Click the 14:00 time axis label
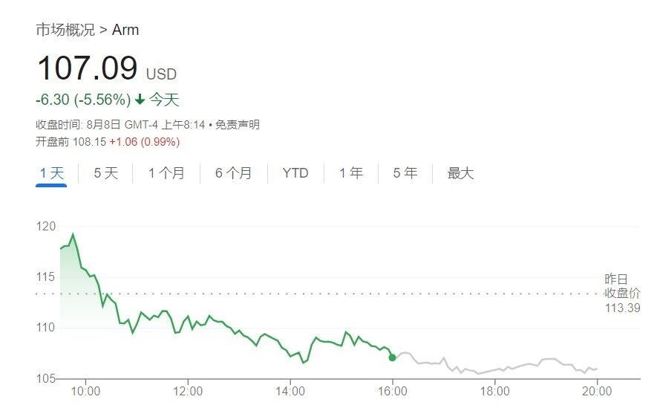Screen dimensions: 657x408 coord(290,392)
